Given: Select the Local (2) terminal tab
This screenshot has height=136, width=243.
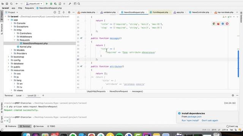Looking at the screenshot, I should coord(32,96).
